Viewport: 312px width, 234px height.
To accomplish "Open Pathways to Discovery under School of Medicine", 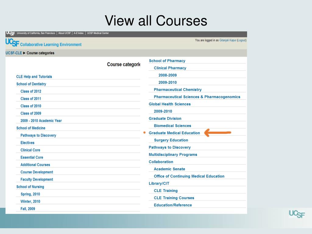I will (38, 136).
